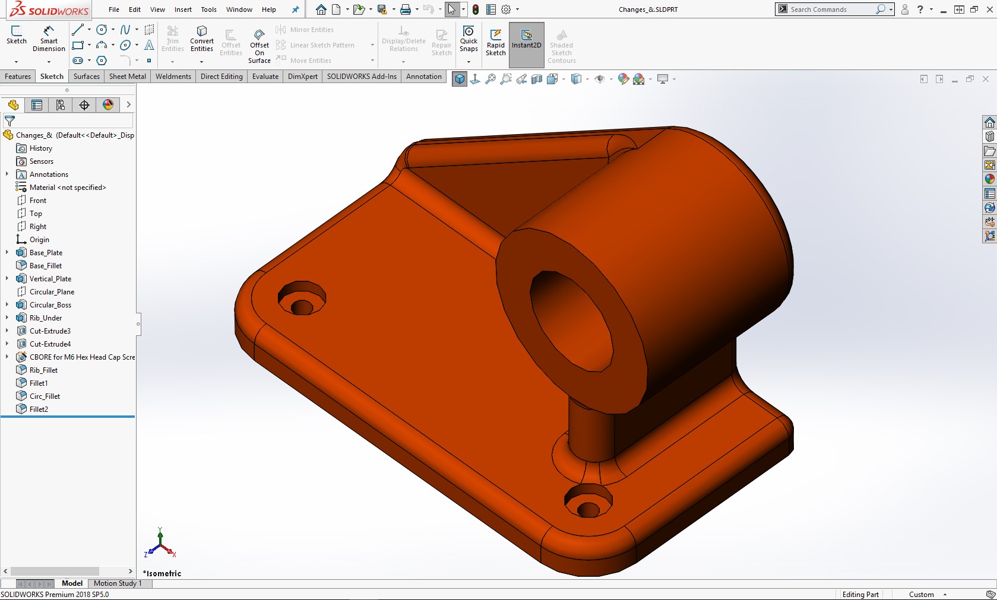Open the Insert menu
The height and width of the screenshot is (600, 997).
click(183, 9)
